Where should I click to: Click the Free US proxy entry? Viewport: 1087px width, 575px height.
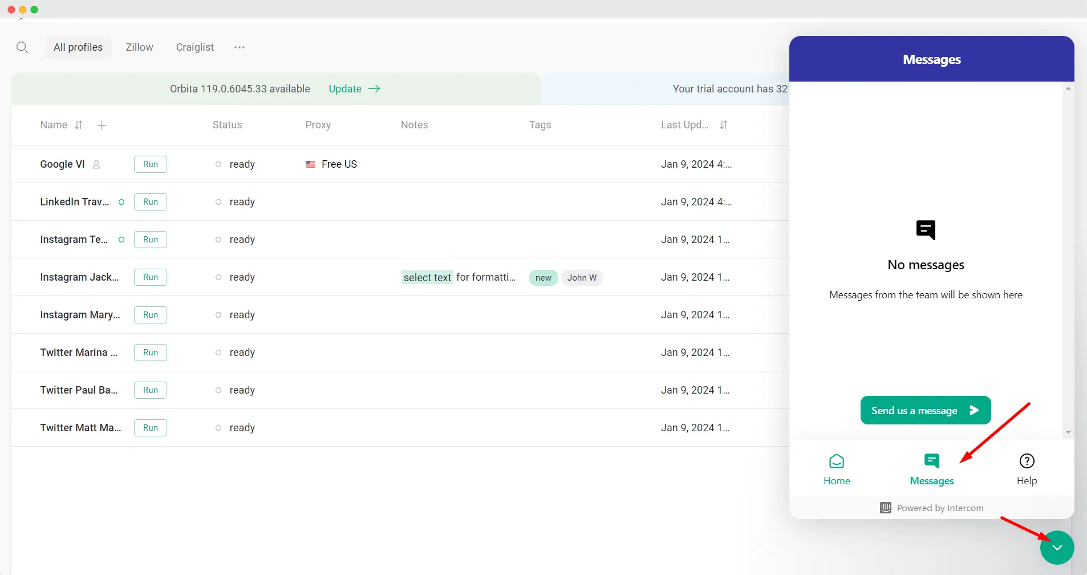pyautogui.click(x=331, y=164)
